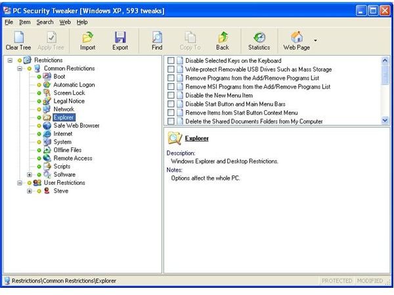This screenshot has height=295, width=394.
Task: Select the Automatic Logon icon in tree
Action: pos(47,85)
